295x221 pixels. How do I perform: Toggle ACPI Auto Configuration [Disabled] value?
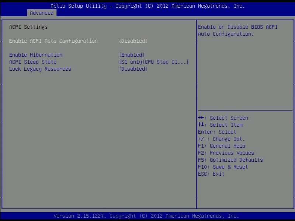tap(133, 41)
